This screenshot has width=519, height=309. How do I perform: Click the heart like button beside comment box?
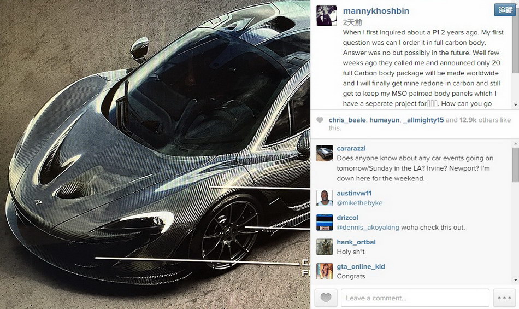pos(326,298)
